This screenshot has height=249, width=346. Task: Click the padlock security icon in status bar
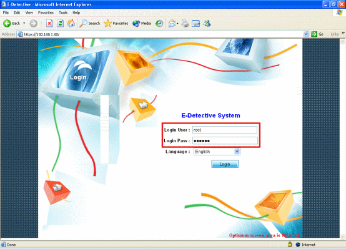(x=290, y=244)
